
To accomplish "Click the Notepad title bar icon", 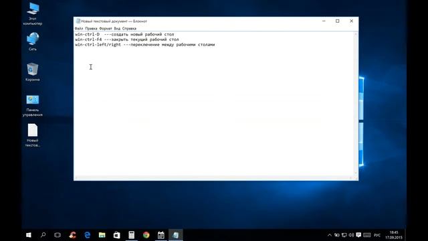I will [x=78, y=21].
